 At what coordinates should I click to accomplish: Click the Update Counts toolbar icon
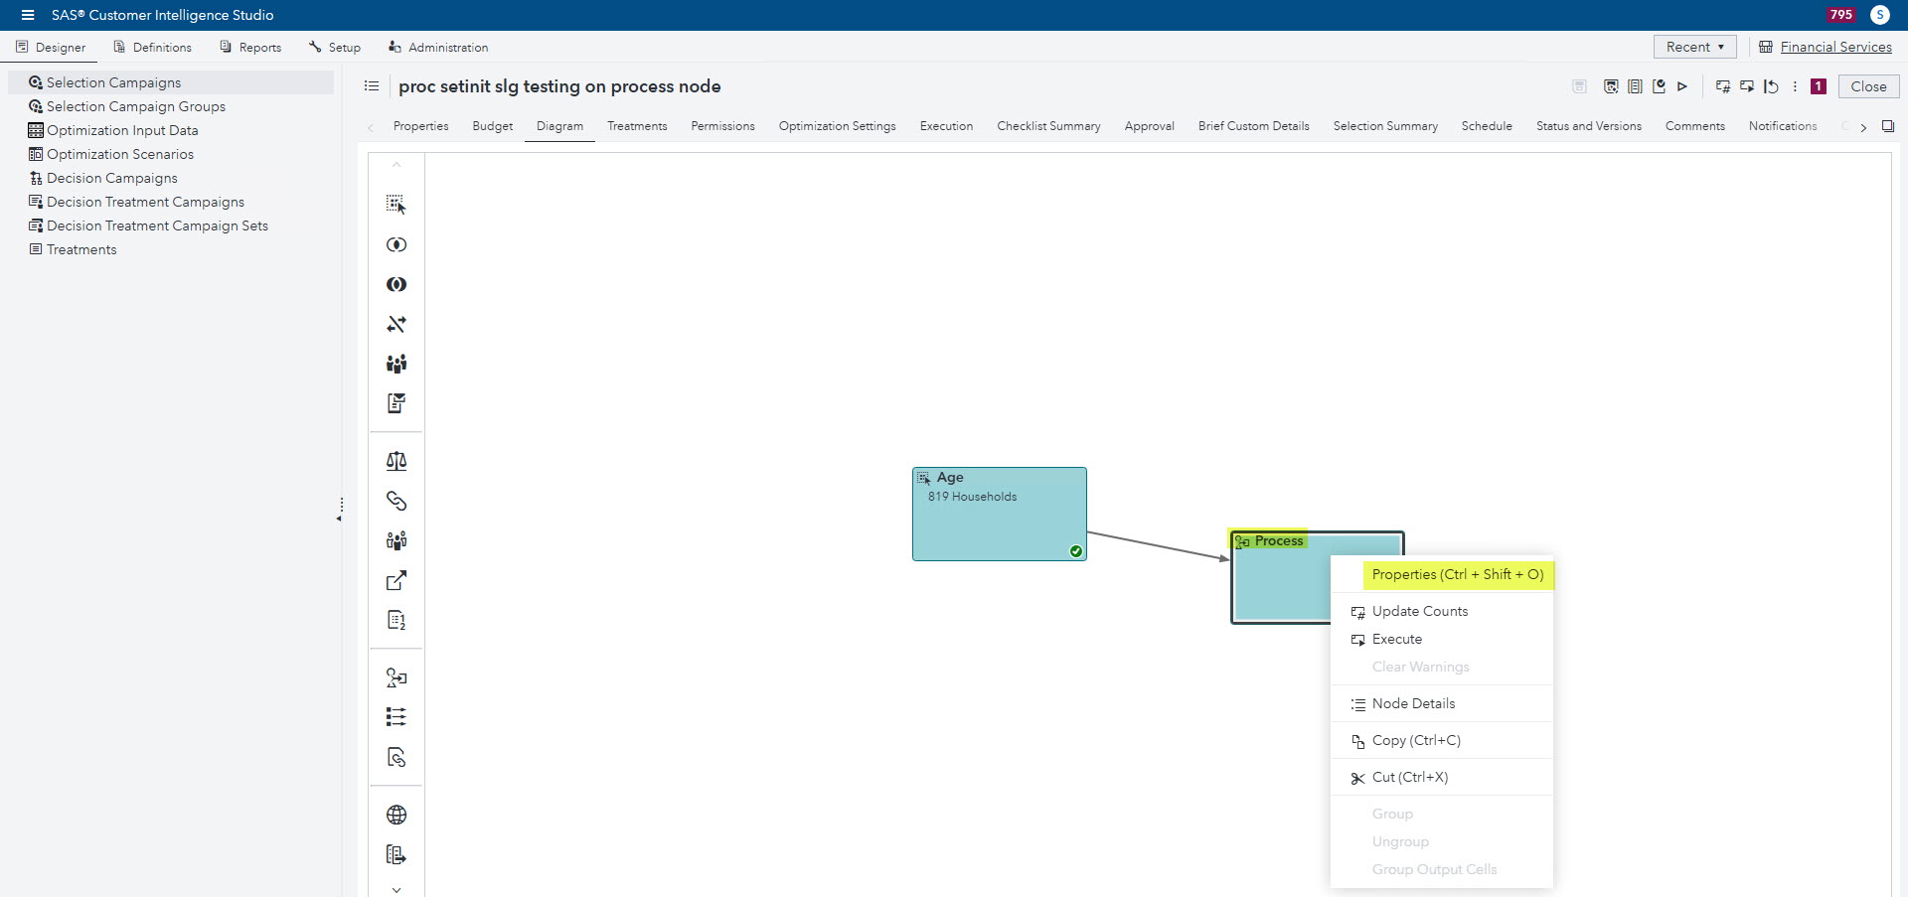[1723, 86]
